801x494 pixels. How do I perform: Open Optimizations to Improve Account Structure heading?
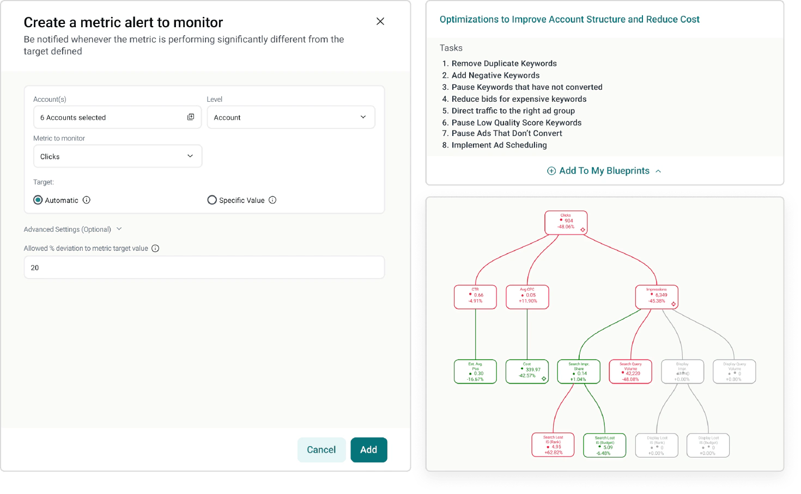tap(569, 20)
